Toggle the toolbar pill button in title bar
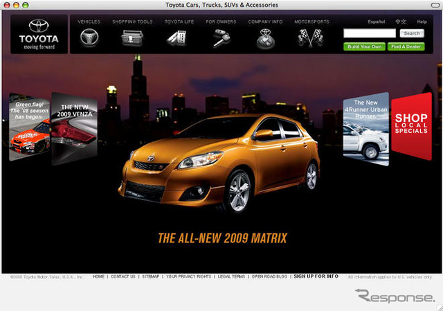 click(435, 5)
